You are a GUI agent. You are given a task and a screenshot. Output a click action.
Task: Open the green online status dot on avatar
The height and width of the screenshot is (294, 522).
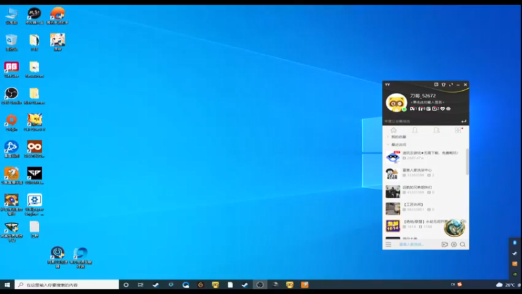tap(404, 109)
